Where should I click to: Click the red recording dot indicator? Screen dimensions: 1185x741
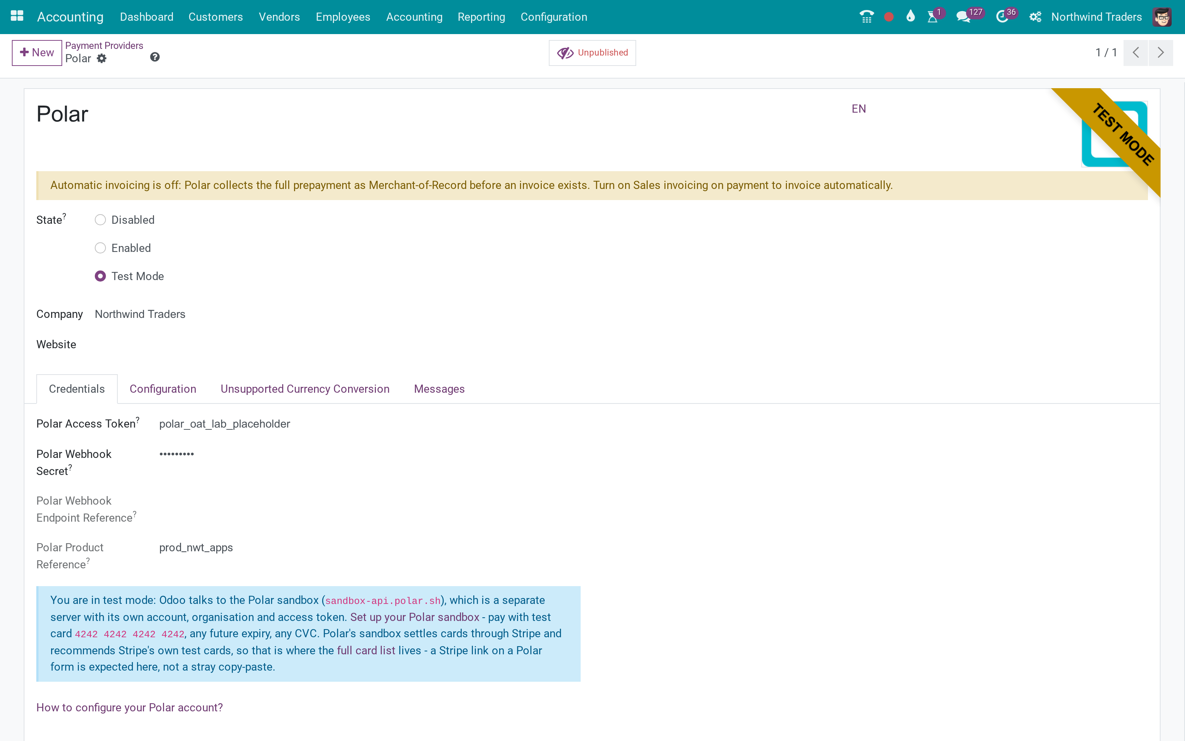[x=889, y=17]
